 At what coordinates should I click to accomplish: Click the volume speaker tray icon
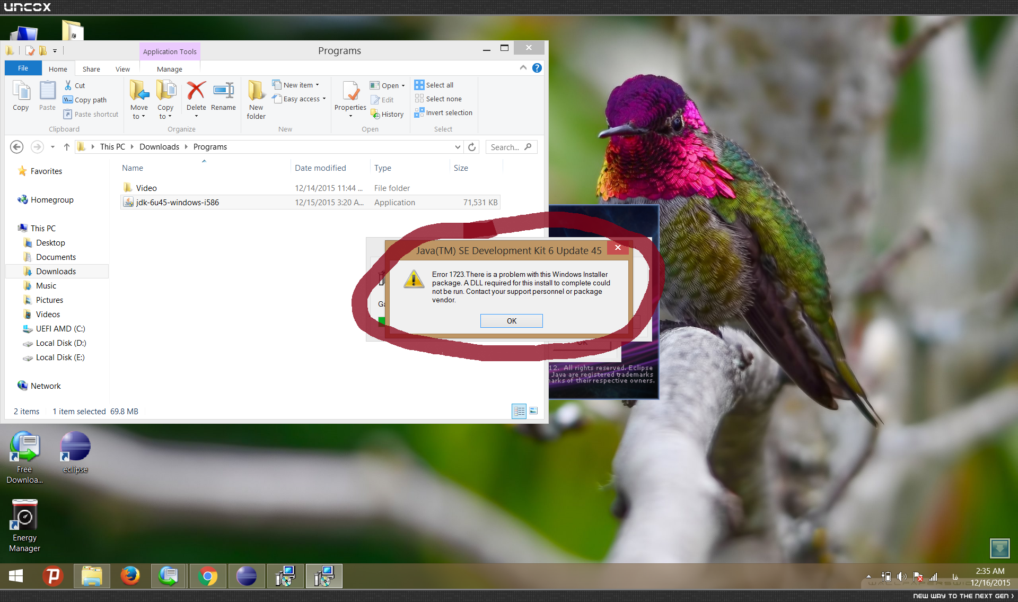point(902,577)
